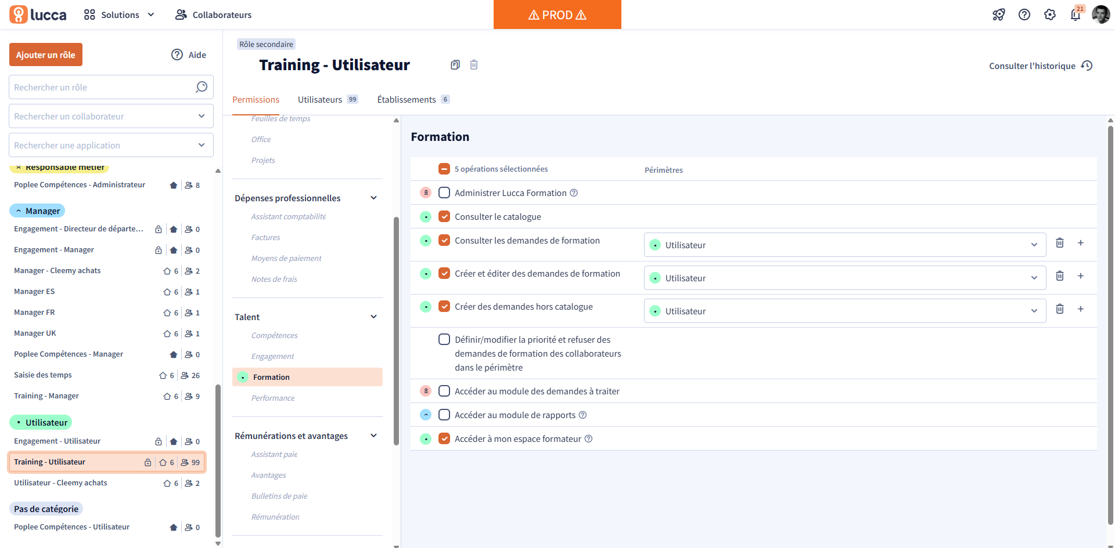Open the rocket what's new icon
Screen dimensions: 1115x548
(999, 14)
